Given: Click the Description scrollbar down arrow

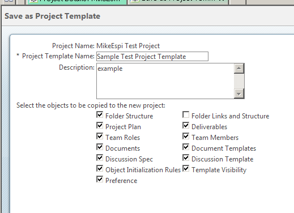Looking at the screenshot, I should (x=239, y=93).
